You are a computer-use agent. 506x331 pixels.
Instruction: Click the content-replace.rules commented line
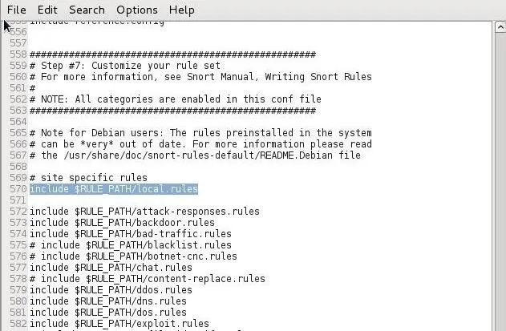[148, 279]
